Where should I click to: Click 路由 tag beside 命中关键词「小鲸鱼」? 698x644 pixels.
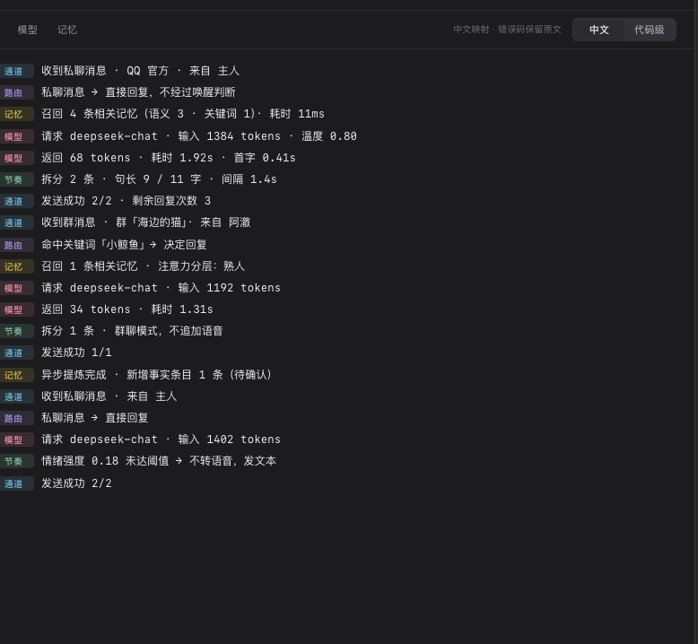16,245
